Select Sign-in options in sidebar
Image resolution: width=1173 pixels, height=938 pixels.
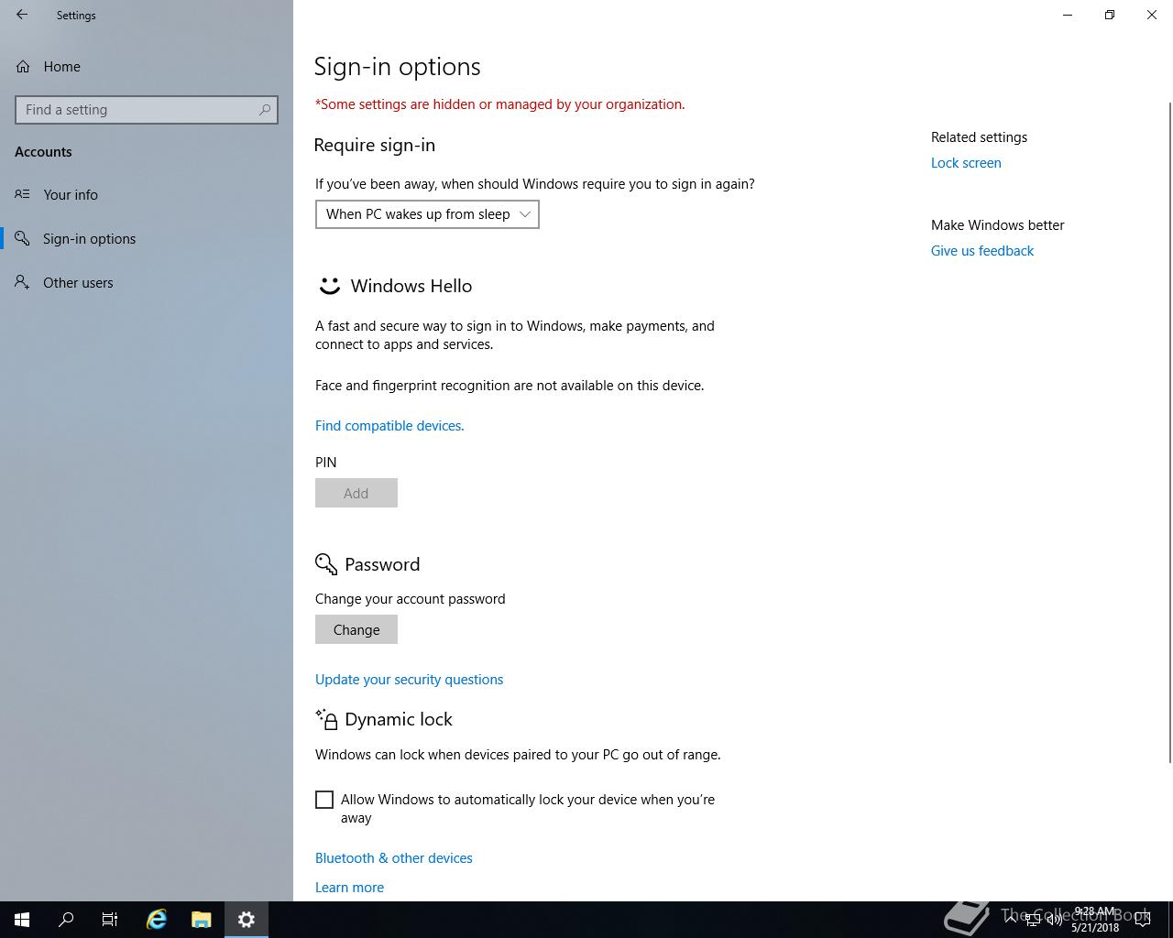[x=147, y=238]
